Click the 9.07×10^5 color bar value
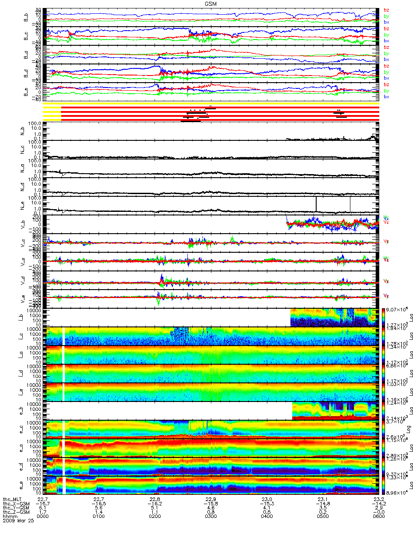 (397, 309)
